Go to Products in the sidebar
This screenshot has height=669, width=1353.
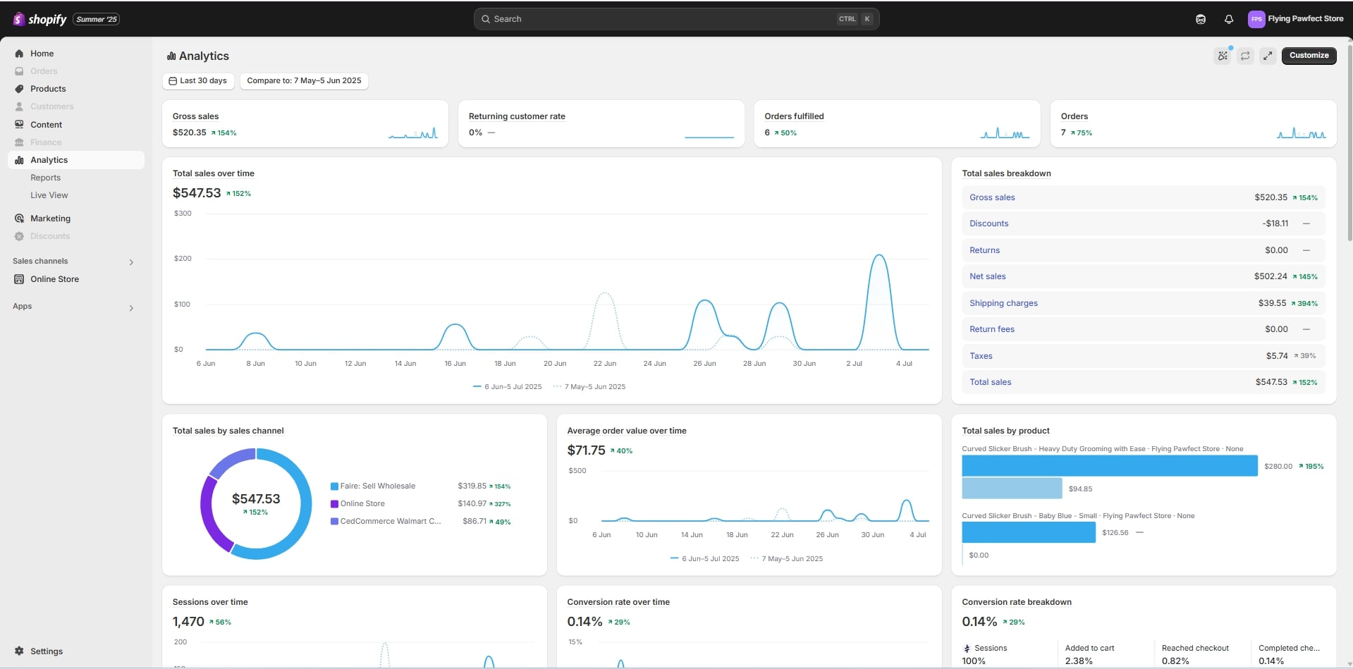click(48, 89)
